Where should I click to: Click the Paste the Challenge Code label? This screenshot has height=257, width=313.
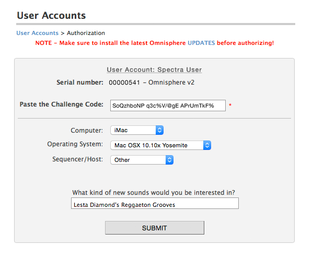[x=62, y=104]
